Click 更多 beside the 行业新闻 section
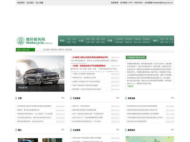 pos(118,98)
